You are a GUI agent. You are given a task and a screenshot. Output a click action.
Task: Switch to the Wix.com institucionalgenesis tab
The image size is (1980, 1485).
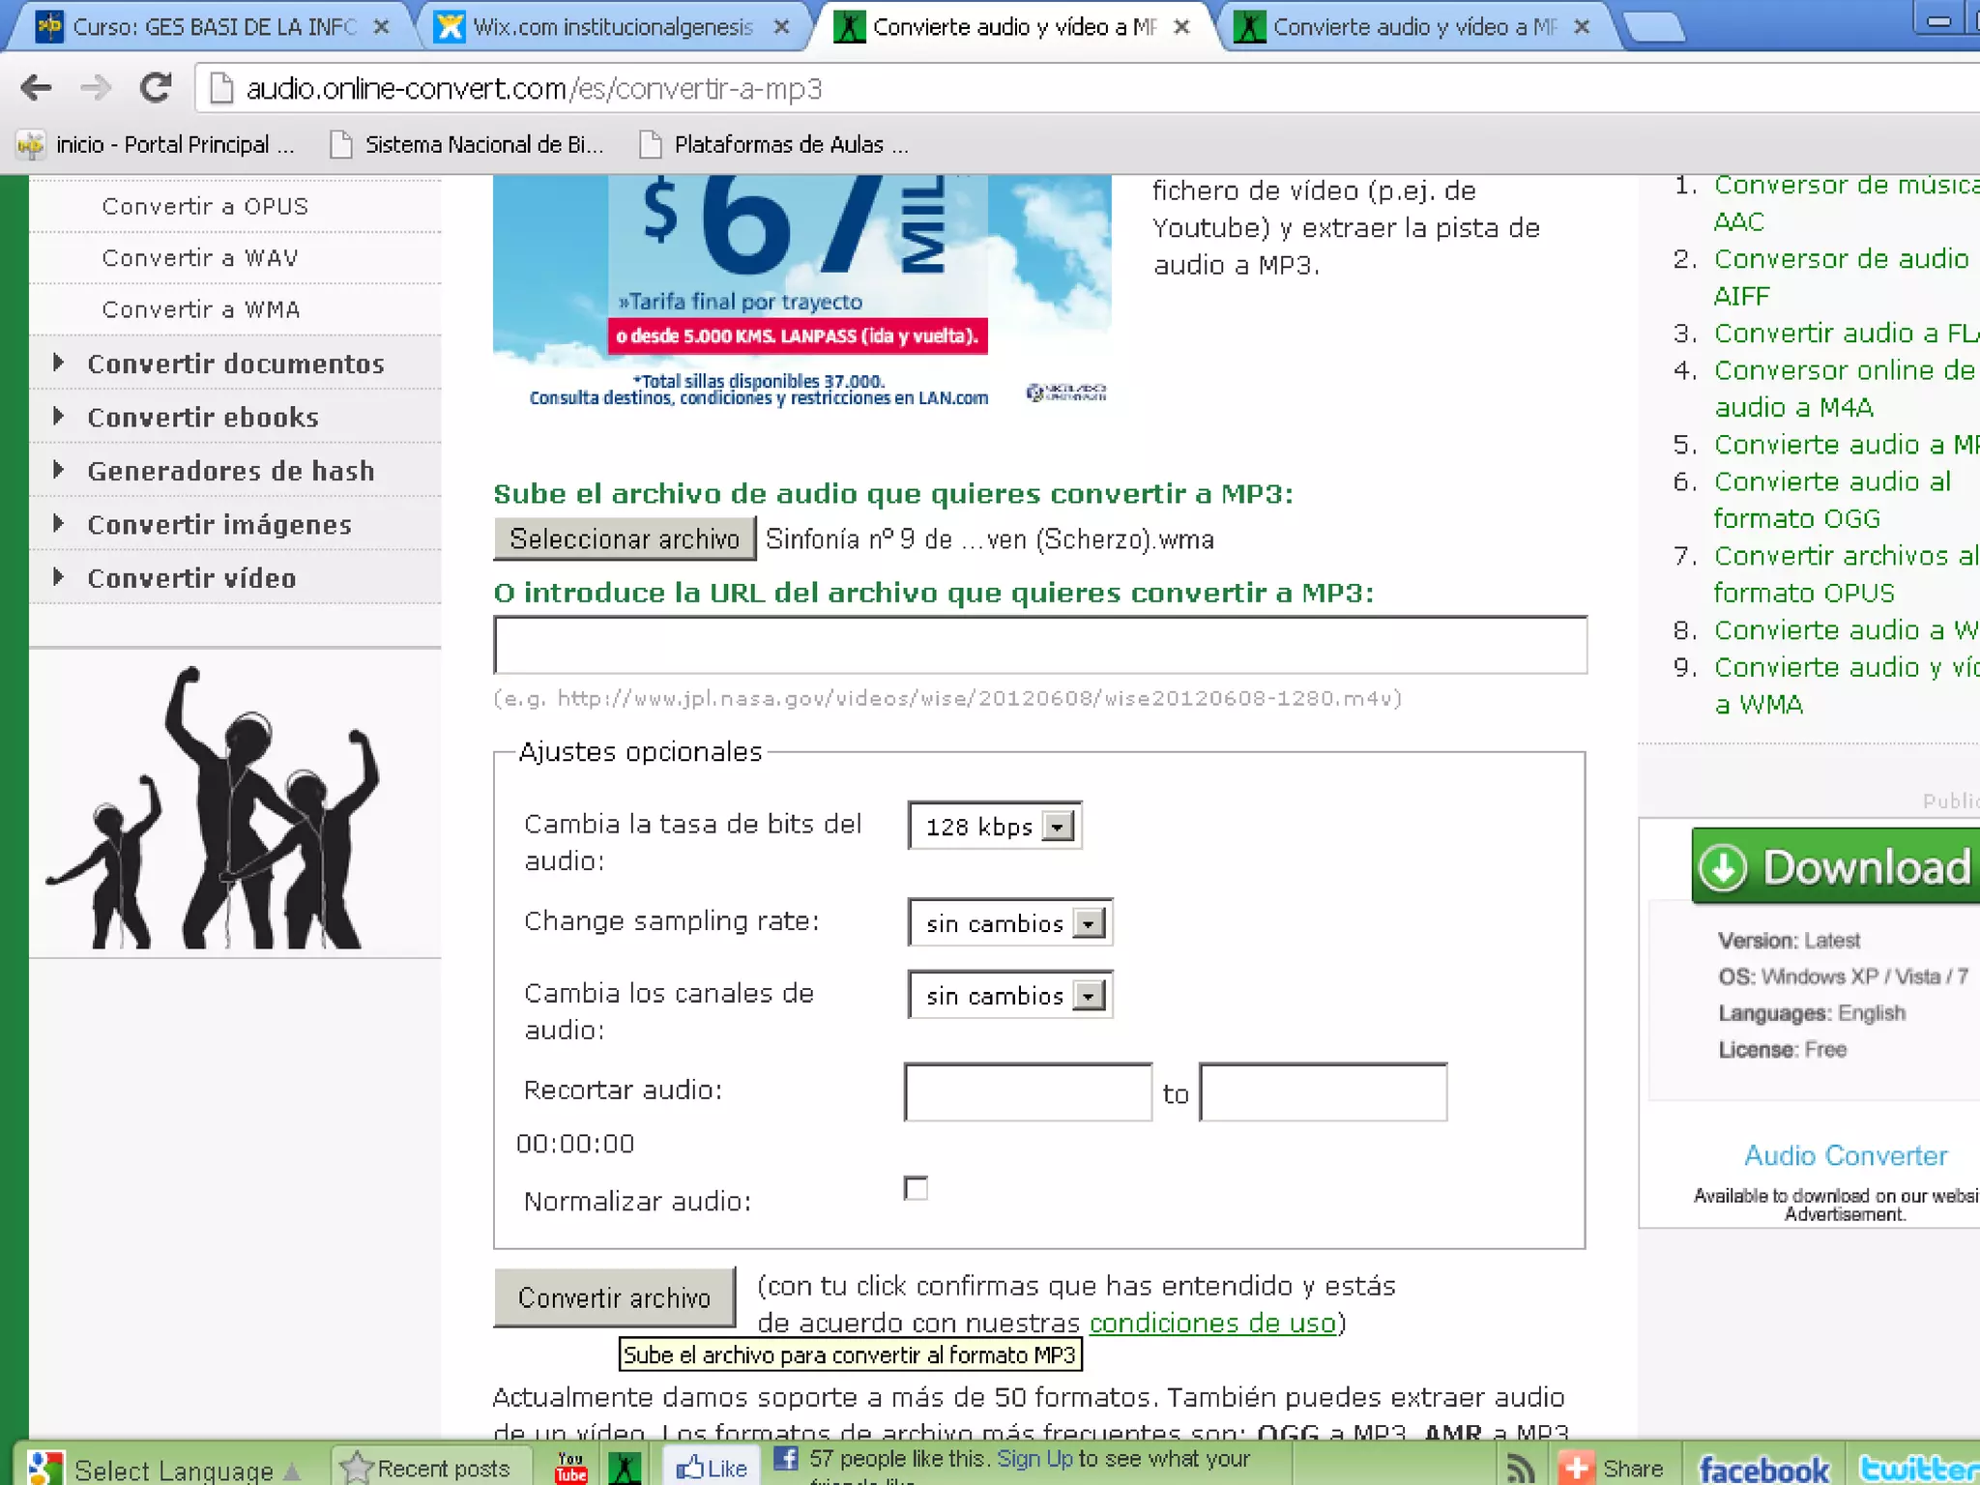(x=612, y=27)
